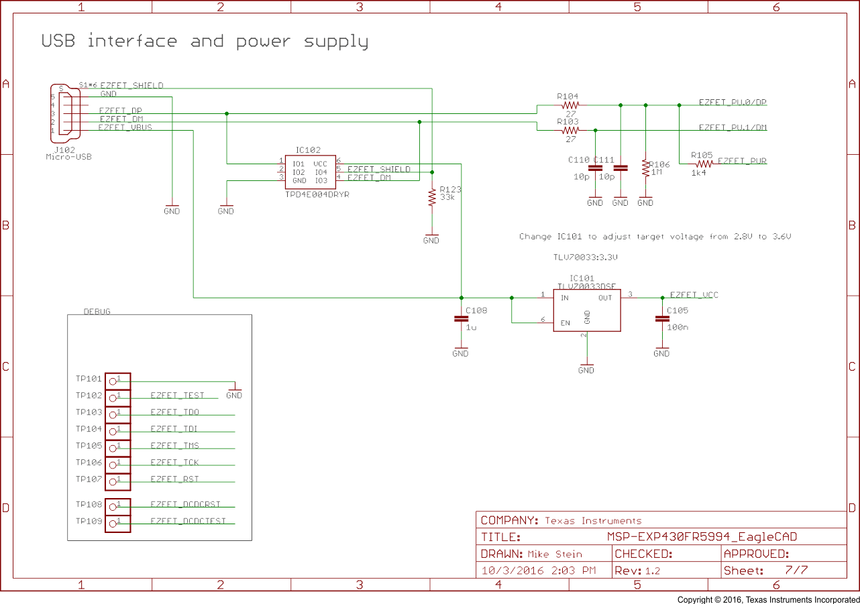The image size is (860, 604).
Task: Click the R123 33k resistor
Action: (x=432, y=197)
